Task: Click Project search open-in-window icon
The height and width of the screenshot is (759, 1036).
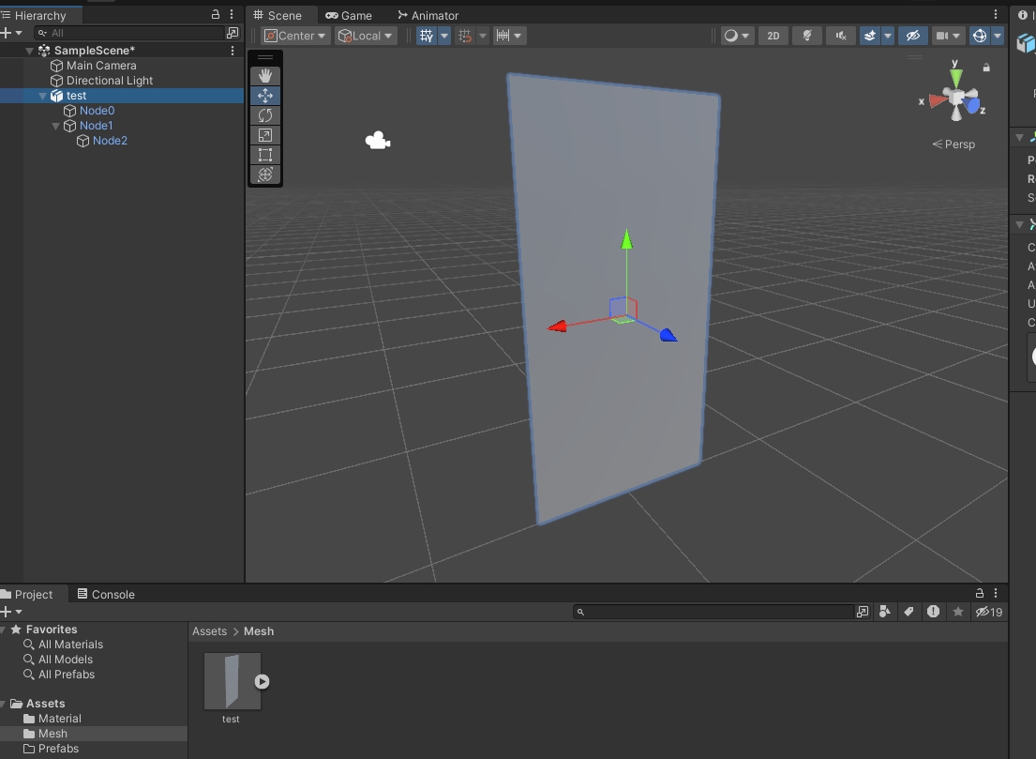Action: pyautogui.click(x=863, y=612)
